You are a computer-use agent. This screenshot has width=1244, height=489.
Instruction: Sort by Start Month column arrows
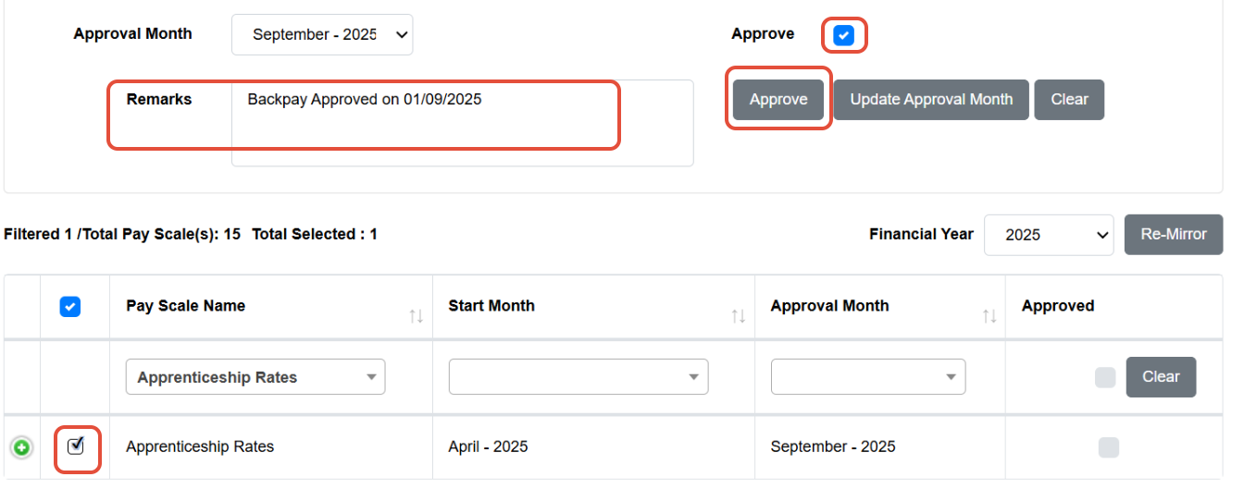pyautogui.click(x=738, y=316)
